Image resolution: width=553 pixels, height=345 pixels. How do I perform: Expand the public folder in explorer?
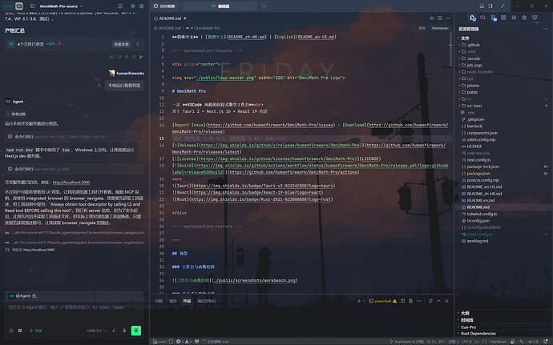click(470, 92)
